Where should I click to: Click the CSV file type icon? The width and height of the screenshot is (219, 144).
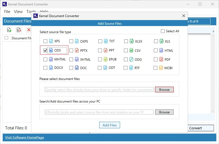pos(131,50)
